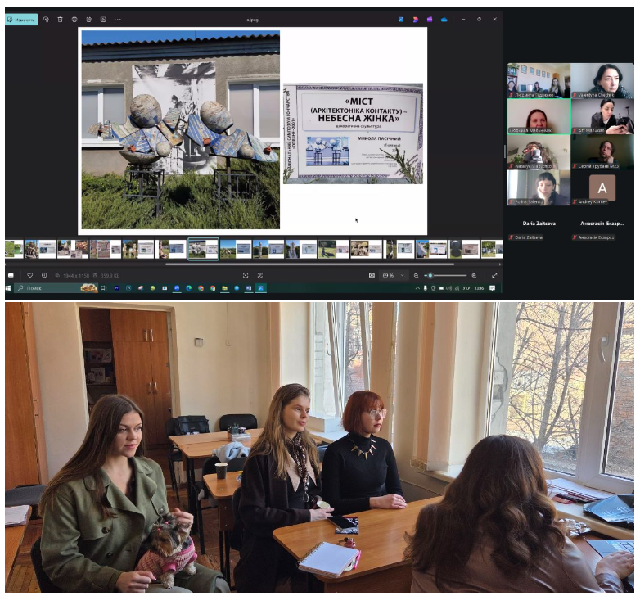The image size is (640, 596).
Task: Rotate the image using the rotate icon
Action: tap(47, 19)
